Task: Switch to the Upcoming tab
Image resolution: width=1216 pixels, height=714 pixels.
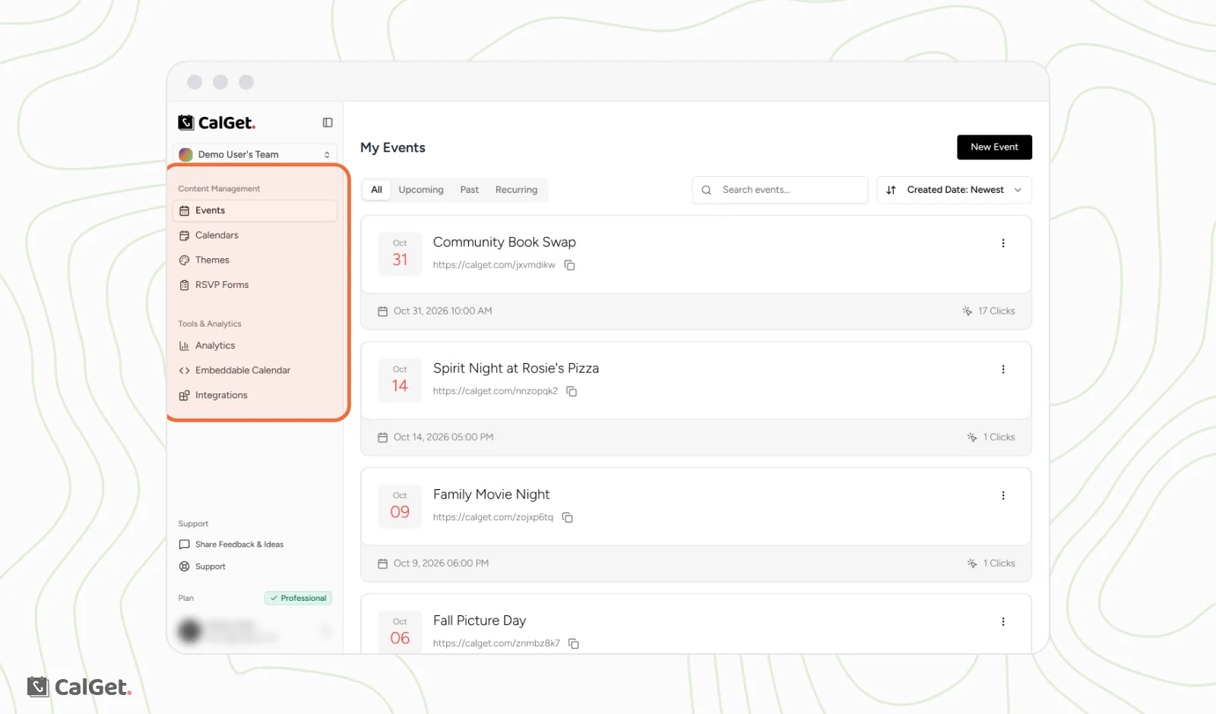Action: tap(421, 190)
